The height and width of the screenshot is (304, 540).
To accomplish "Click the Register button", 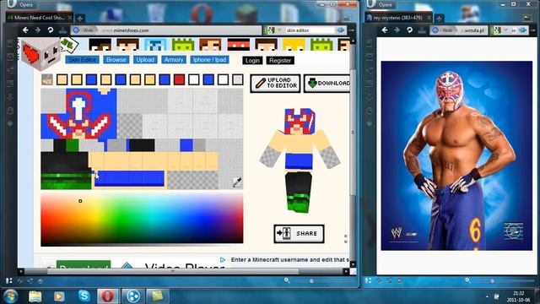I will coord(280,60).
